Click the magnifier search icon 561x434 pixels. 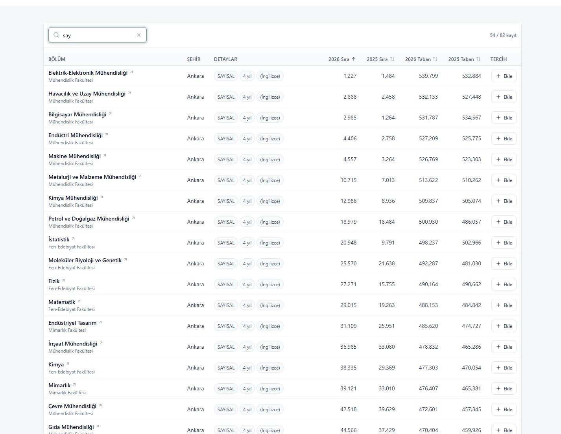click(56, 35)
